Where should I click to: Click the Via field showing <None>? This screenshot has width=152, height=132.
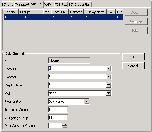pyautogui.click(x=69, y=60)
